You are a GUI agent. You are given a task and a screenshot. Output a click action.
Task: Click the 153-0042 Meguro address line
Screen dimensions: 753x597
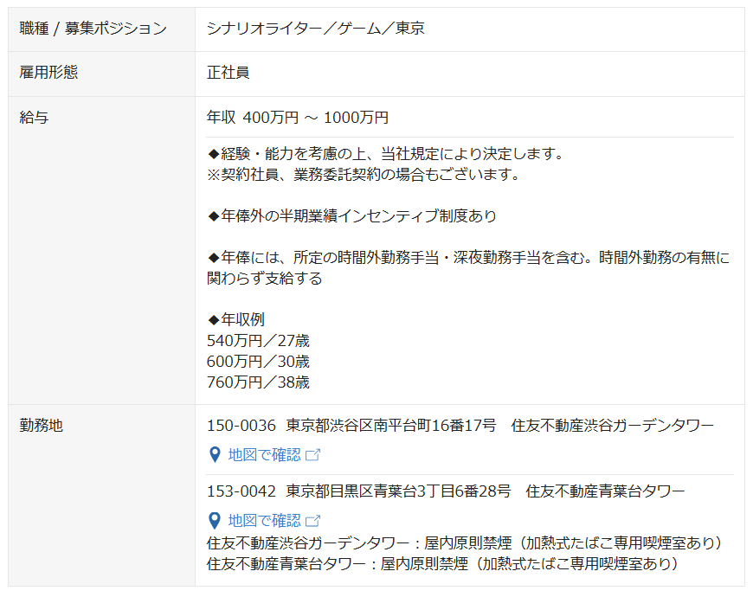(445, 491)
